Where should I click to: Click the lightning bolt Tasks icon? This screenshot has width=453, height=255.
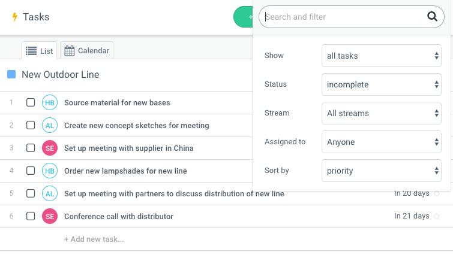point(14,17)
